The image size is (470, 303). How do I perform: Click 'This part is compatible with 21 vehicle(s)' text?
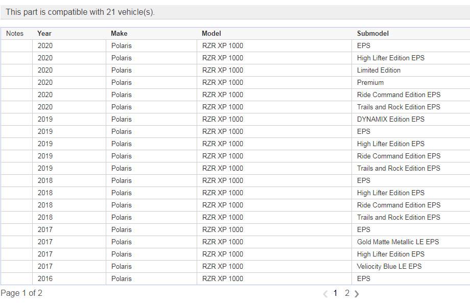[x=80, y=12]
